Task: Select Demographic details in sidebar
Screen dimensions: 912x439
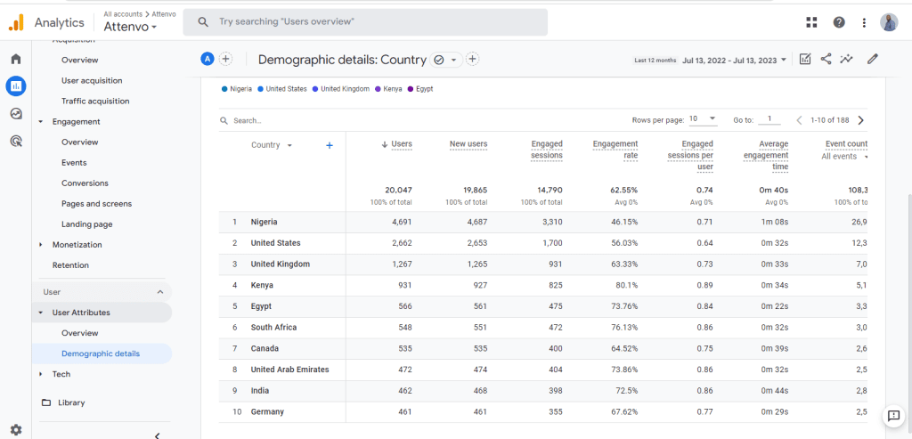Action: click(101, 354)
